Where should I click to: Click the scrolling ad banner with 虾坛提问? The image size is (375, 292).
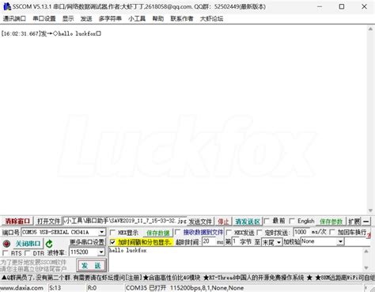click(187, 278)
